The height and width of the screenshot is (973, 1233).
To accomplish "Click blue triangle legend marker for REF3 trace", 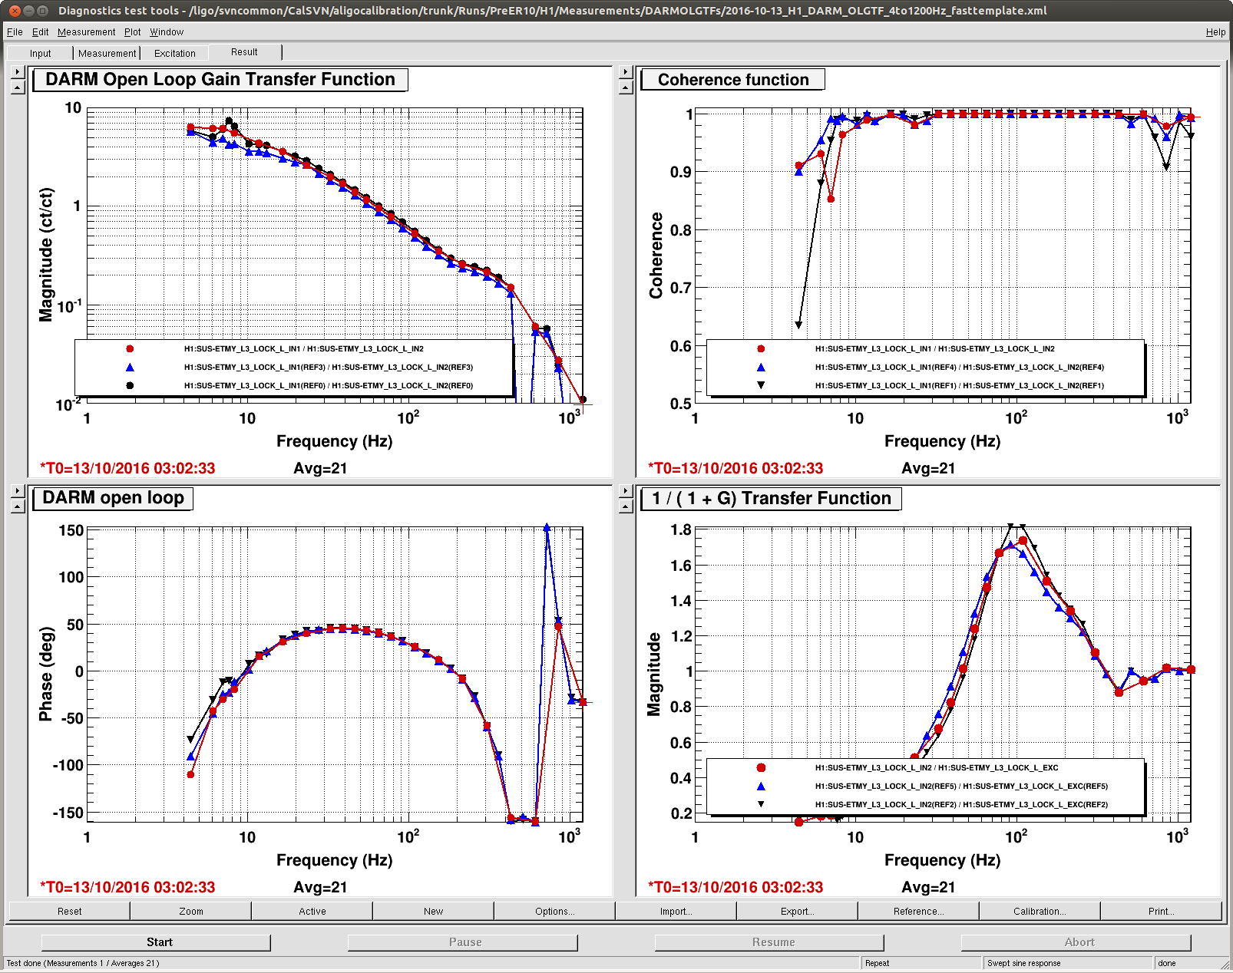I will (x=130, y=367).
